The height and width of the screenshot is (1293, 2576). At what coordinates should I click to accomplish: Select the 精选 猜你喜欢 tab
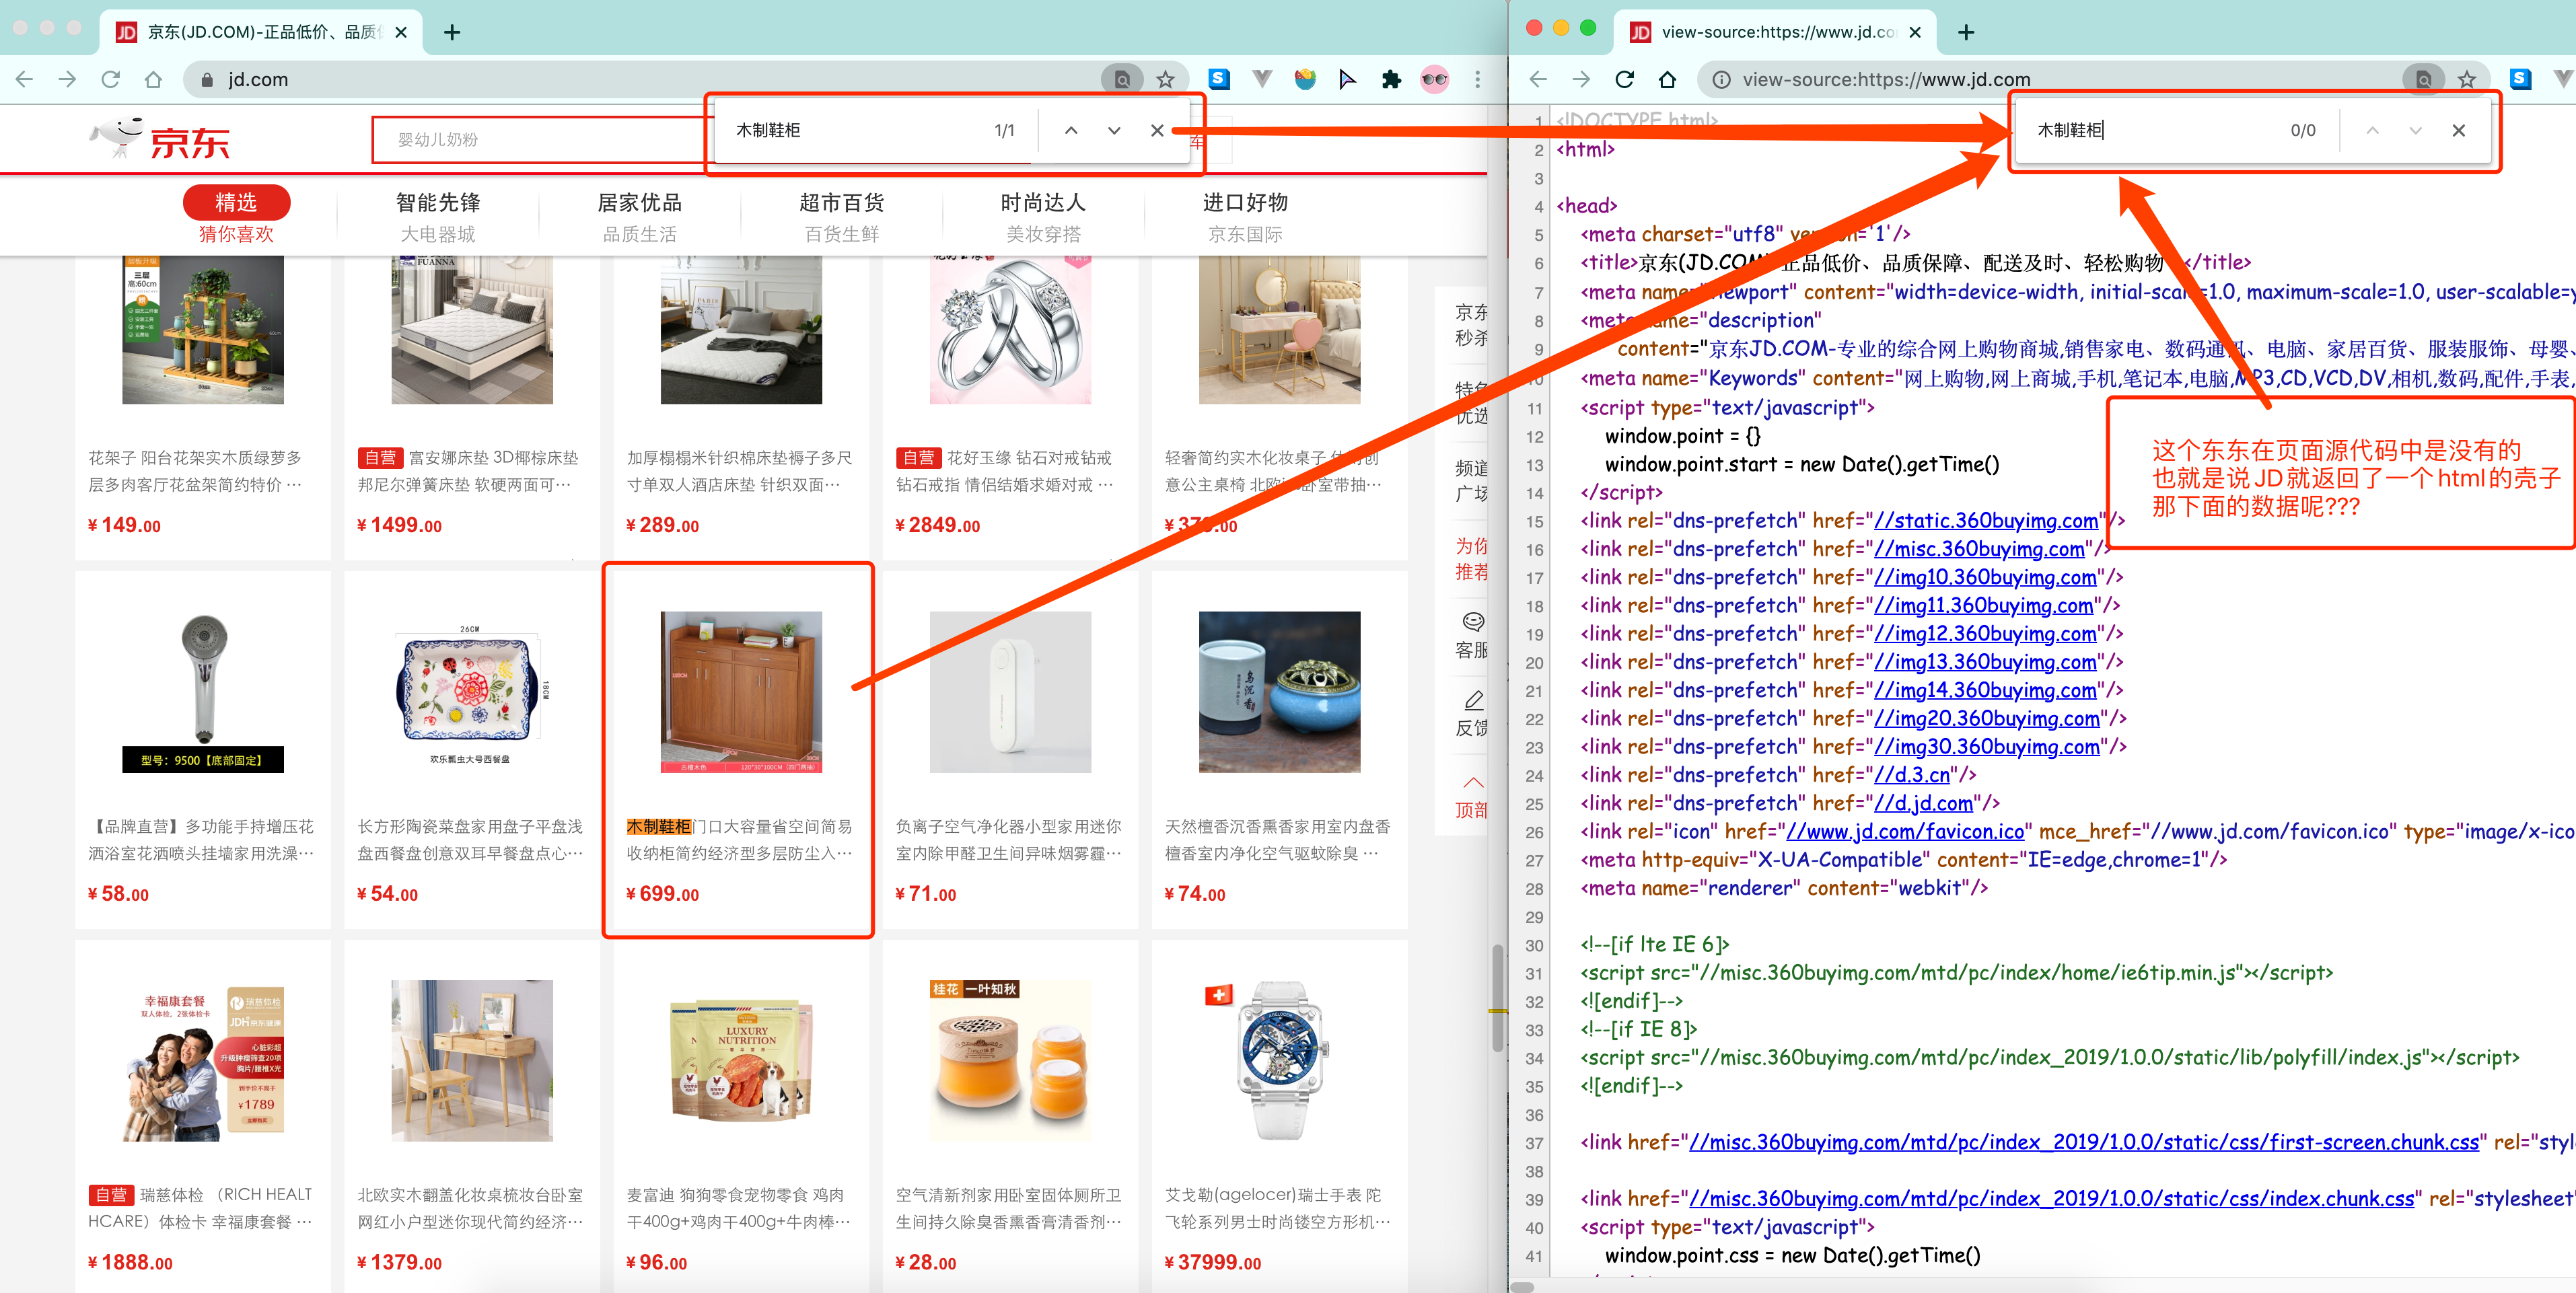click(237, 216)
